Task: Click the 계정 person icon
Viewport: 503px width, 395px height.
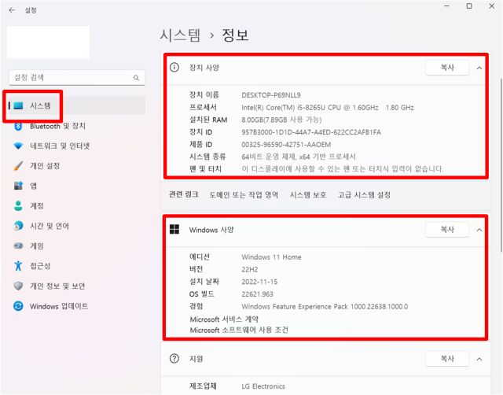Action: (18, 206)
